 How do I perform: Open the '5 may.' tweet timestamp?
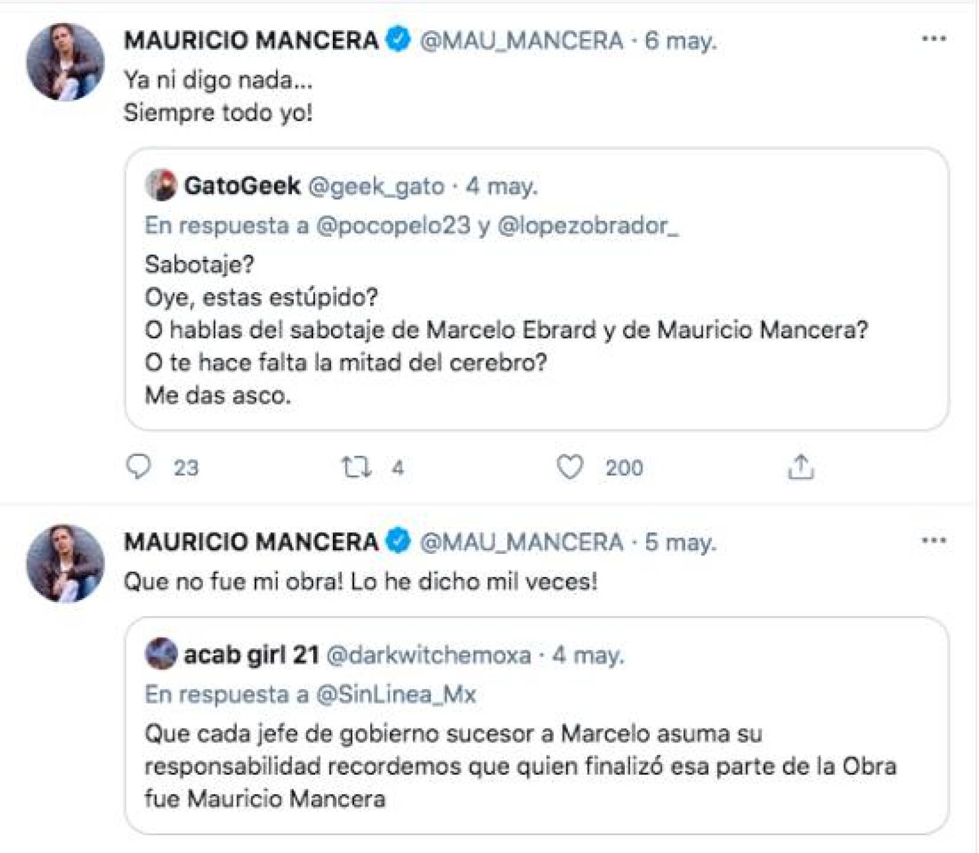click(x=681, y=541)
